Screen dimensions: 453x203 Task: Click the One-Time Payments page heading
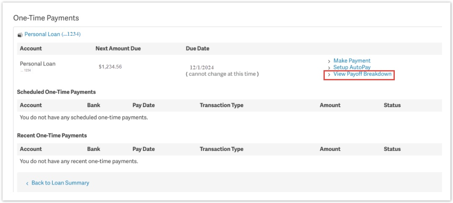coord(46,18)
